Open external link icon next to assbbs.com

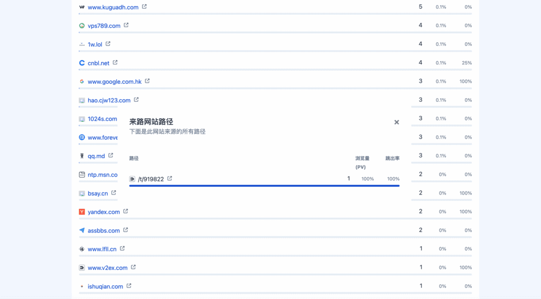pyautogui.click(x=126, y=230)
